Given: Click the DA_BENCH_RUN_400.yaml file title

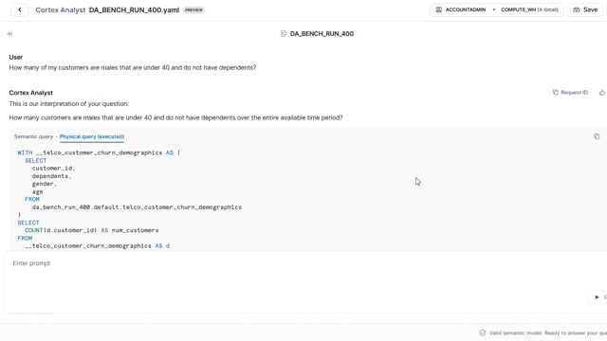Looking at the screenshot, I should tap(134, 10).
